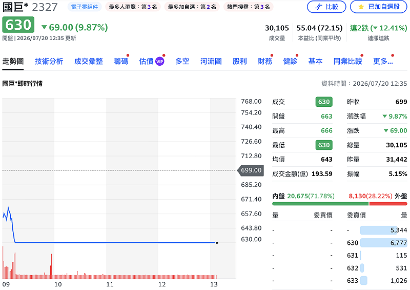Click the 均價 643 value

click(326, 159)
